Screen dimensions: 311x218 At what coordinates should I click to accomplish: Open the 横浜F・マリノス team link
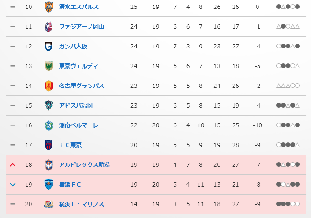coord(82,204)
